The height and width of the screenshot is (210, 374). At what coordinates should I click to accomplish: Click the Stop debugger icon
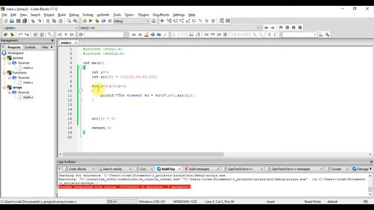coord(213,21)
